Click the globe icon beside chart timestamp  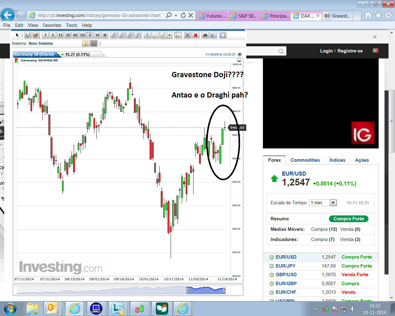tap(239, 54)
